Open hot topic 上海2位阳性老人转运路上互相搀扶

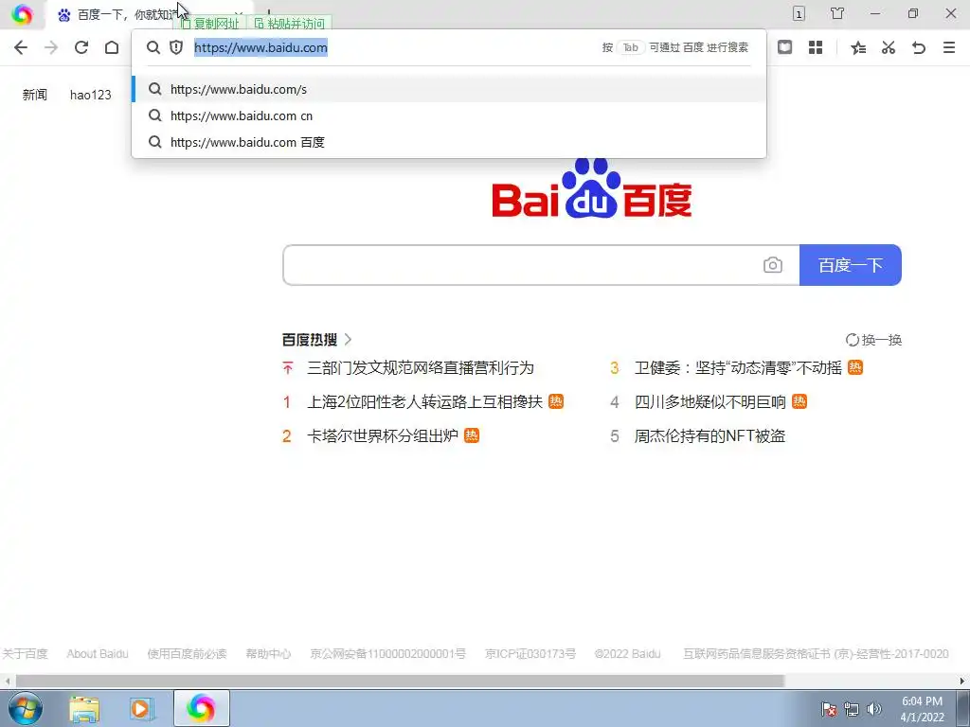pos(424,401)
